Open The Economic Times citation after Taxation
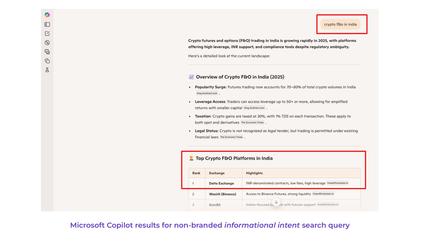430x242 pixels. (x=252, y=123)
